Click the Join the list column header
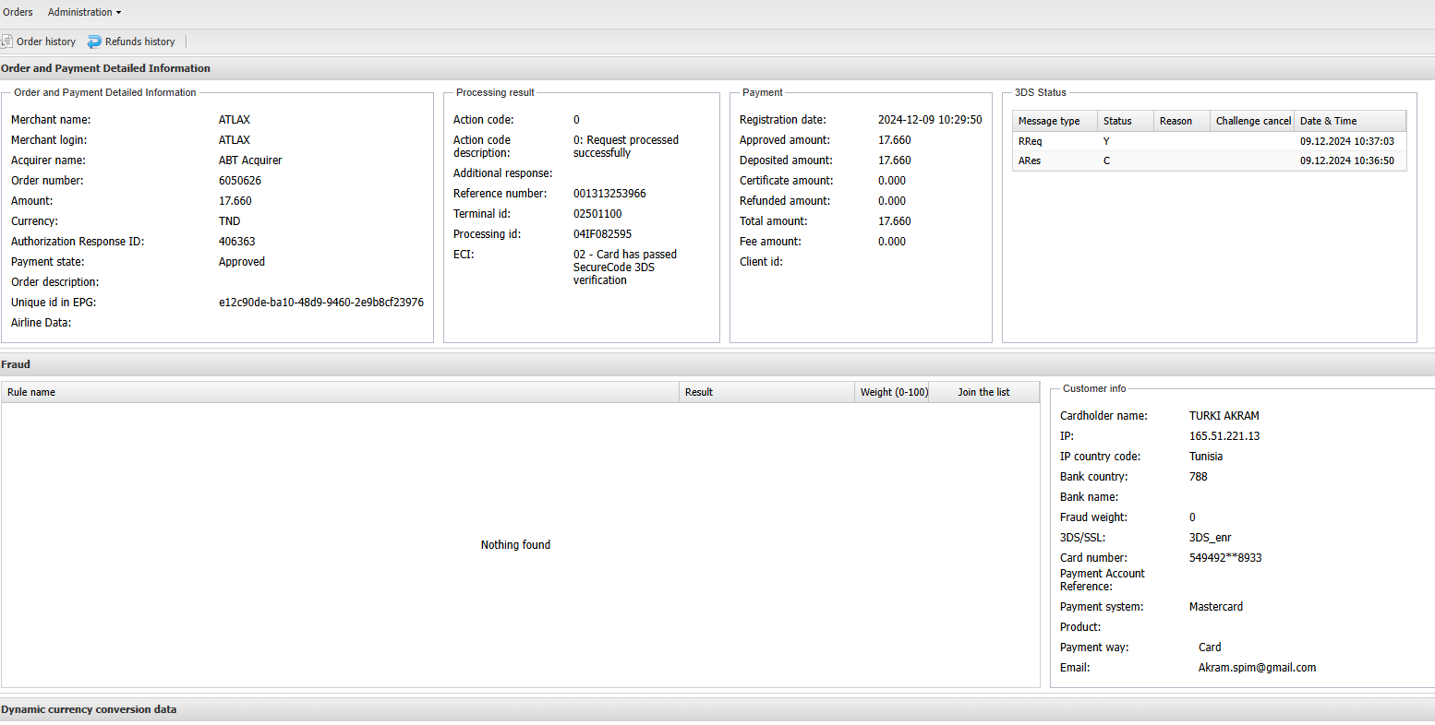The image size is (1435, 725). [983, 392]
